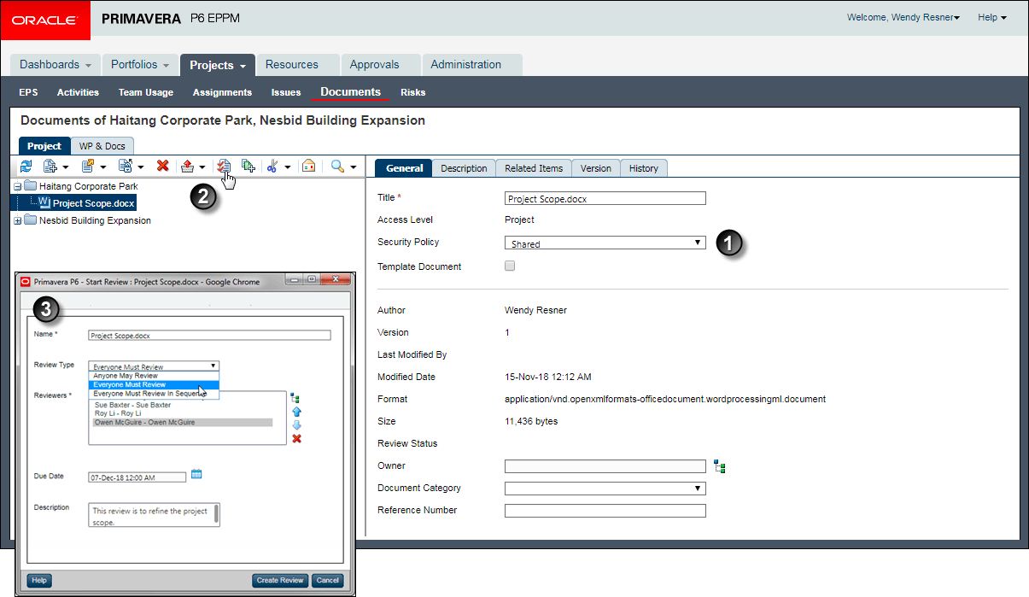The height and width of the screenshot is (597, 1029).
Task: Open dropdown arrow beside Add Document icon
Action: click(65, 167)
